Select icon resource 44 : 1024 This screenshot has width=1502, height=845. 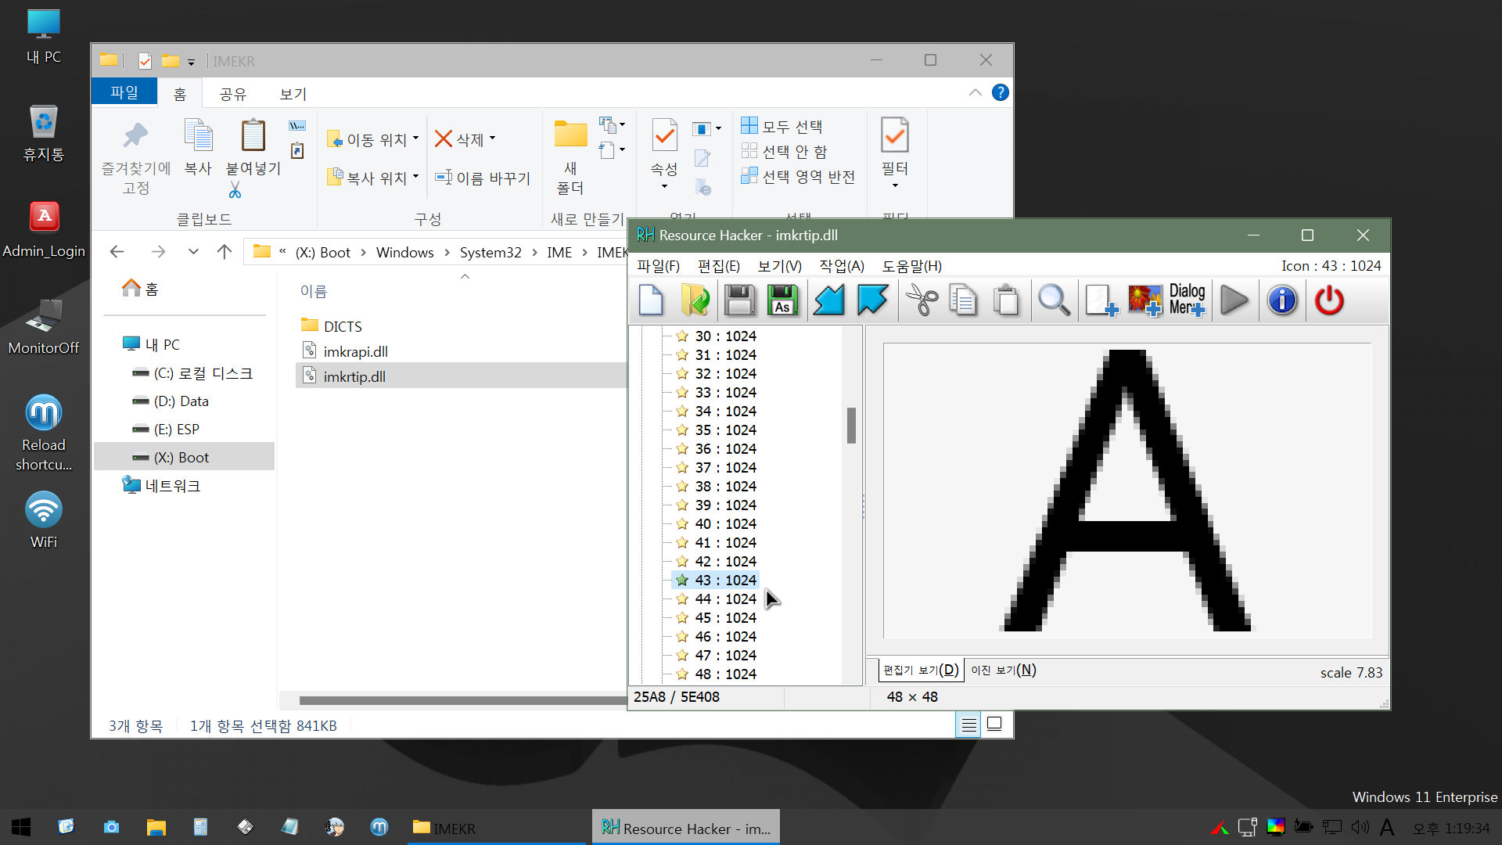click(x=724, y=599)
